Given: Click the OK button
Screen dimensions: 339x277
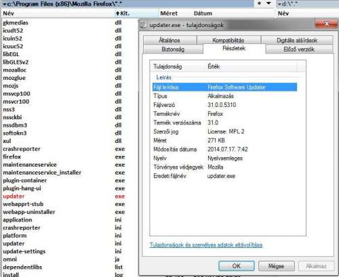Looking at the screenshot, I should [237, 266].
